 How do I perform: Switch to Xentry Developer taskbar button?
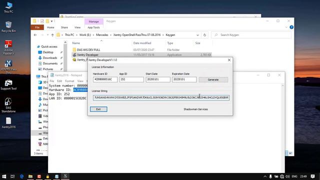65,176
